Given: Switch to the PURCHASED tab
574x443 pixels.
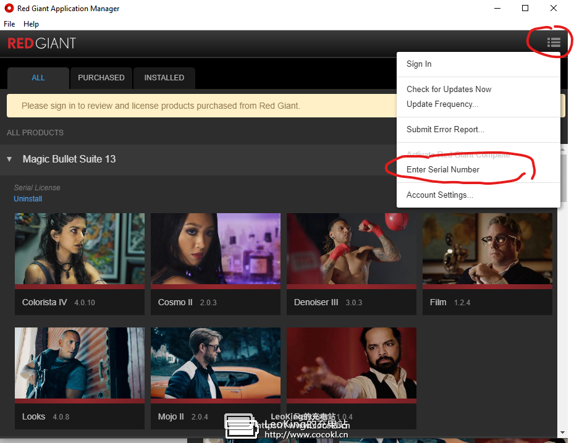Looking at the screenshot, I should 101,78.
